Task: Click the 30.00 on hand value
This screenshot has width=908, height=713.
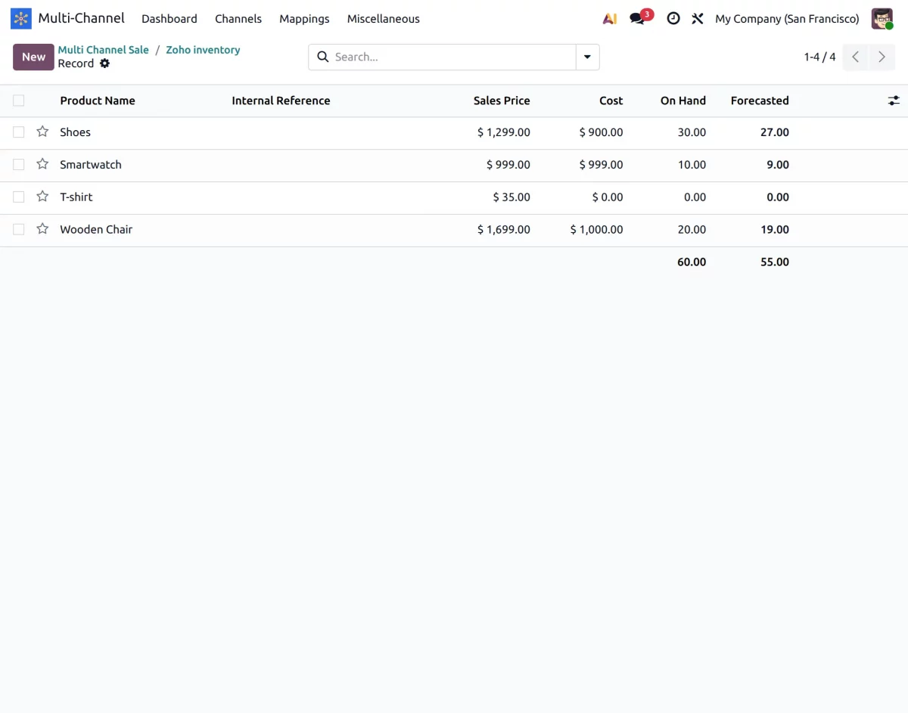Action: (x=692, y=132)
